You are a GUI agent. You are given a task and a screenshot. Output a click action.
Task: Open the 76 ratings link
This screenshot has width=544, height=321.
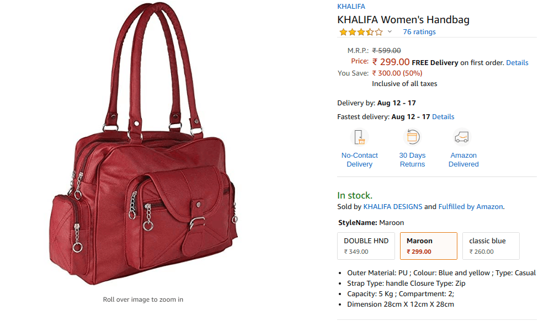[419, 32]
